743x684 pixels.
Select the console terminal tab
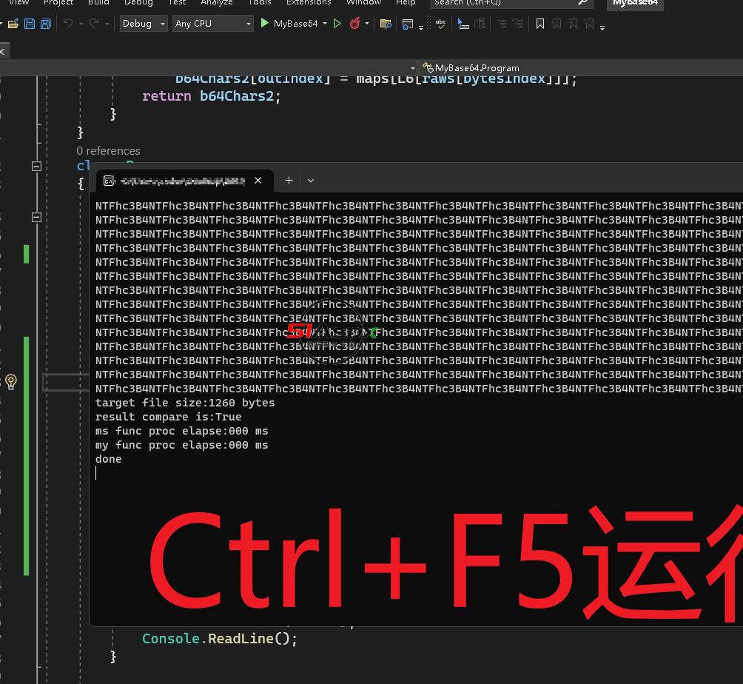point(178,180)
